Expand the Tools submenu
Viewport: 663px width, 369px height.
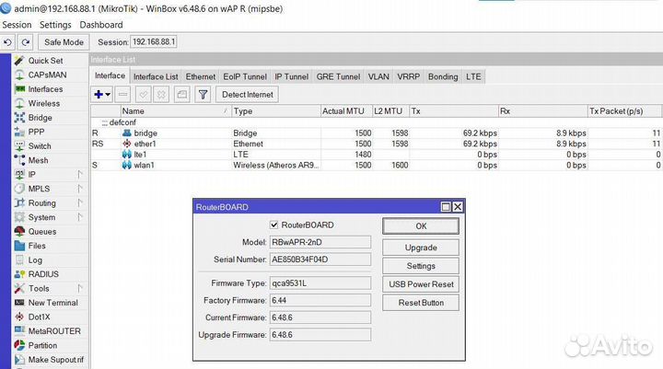80,288
